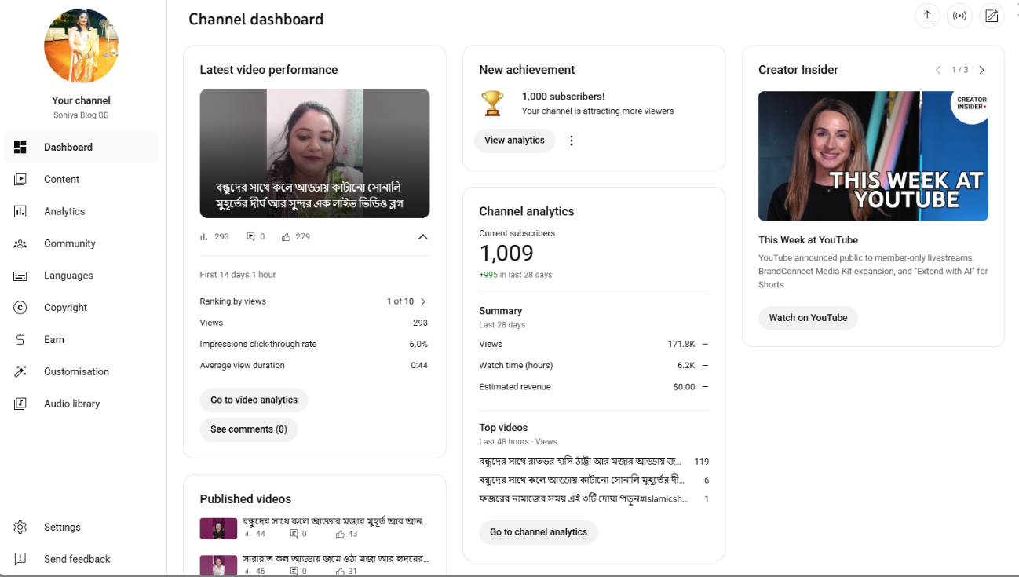Open Content via its sidebar icon

[20, 179]
